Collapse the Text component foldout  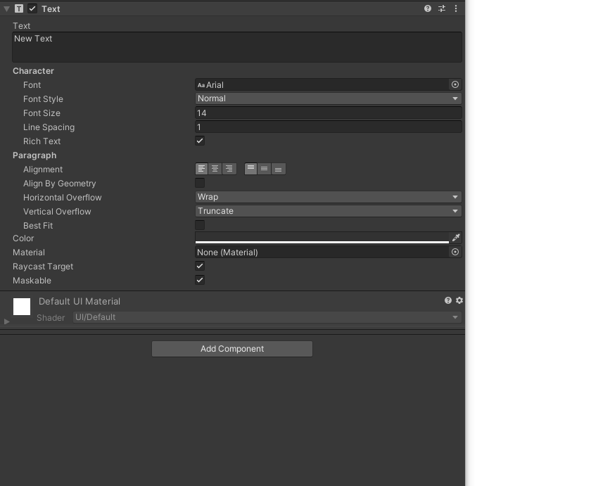pos(6,8)
